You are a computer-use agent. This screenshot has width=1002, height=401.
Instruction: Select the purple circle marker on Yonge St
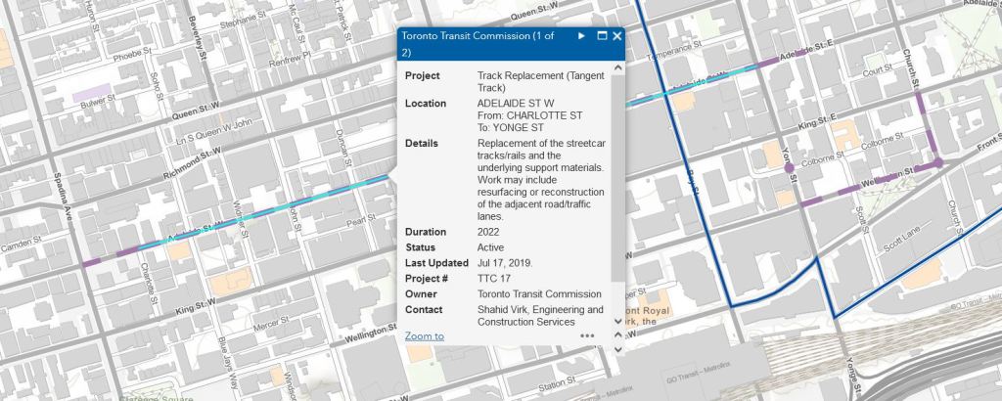pyautogui.click(x=789, y=168)
